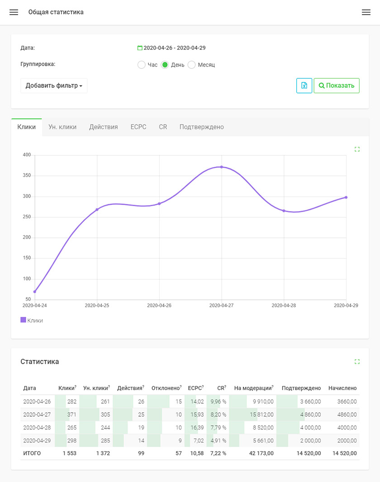Open the right hamburger menu

coord(366,12)
